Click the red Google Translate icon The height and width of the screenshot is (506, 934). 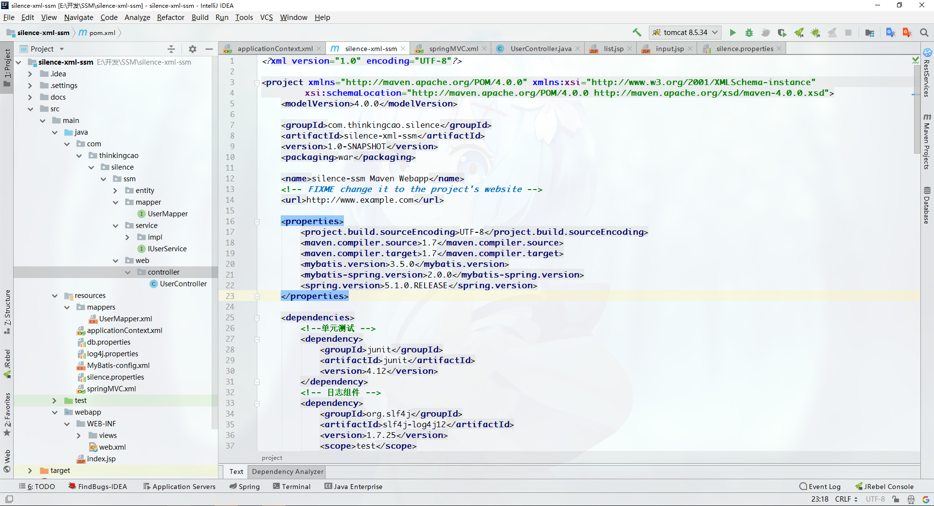pos(907,33)
